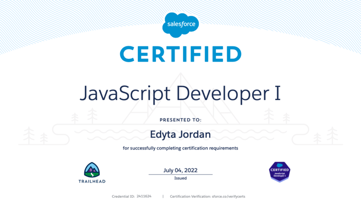Click the TRAILHEAD wordmark text

click(x=92, y=181)
